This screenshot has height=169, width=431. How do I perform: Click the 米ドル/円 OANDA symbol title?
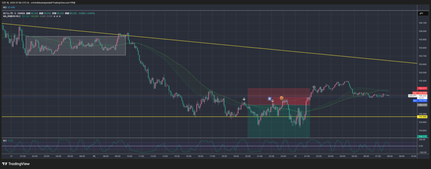(16, 14)
